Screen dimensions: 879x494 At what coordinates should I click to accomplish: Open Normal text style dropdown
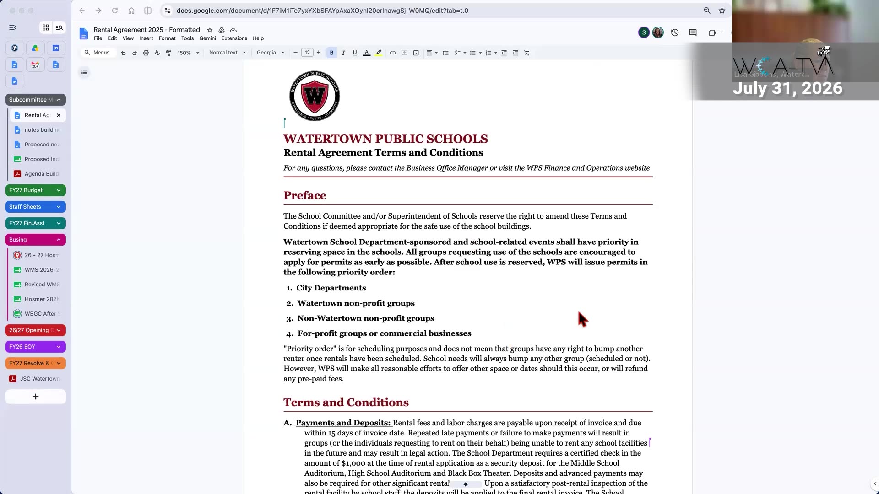228,53
